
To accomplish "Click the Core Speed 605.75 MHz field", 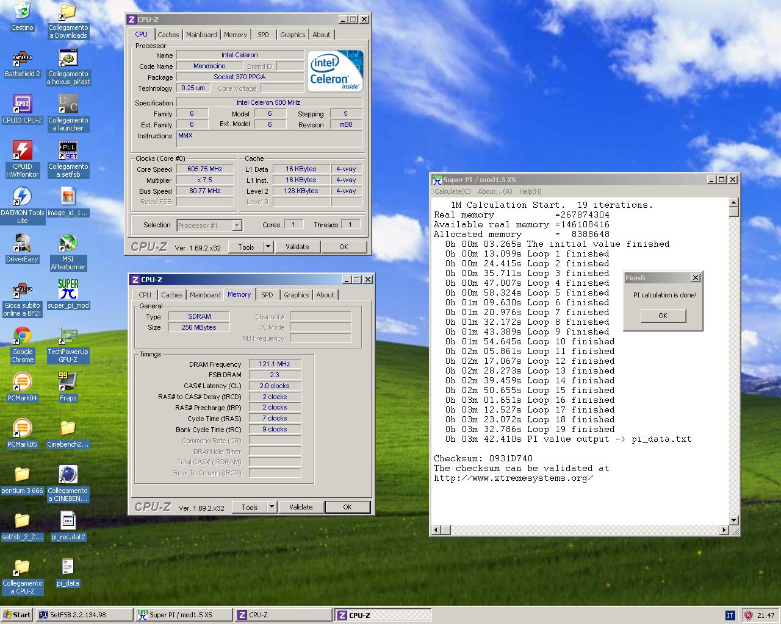I will coord(205,169).
